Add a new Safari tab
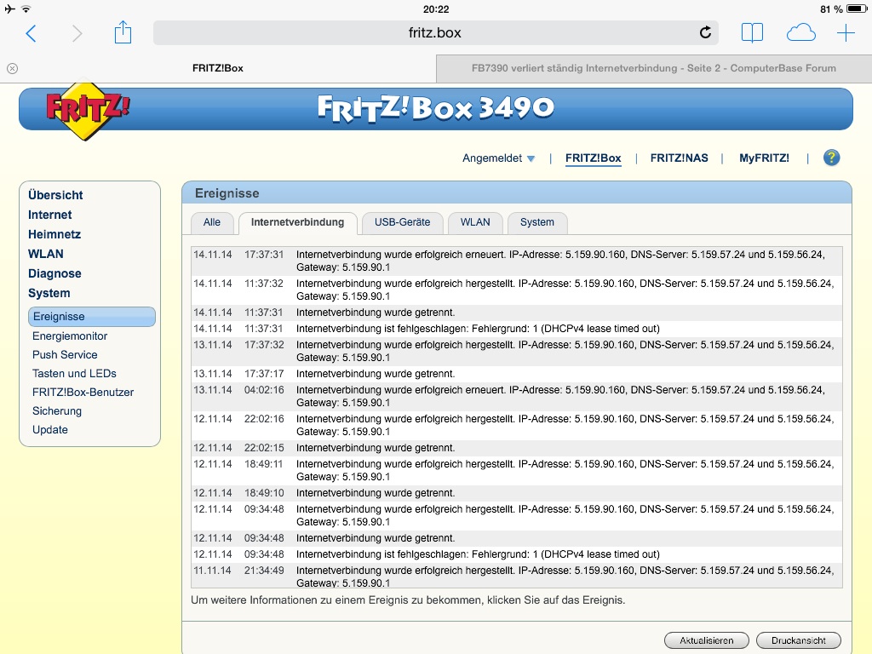Viewport: 872px width, 654px height. tap(846, 33)
